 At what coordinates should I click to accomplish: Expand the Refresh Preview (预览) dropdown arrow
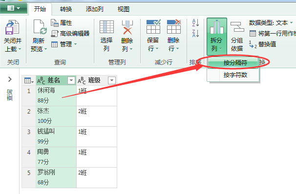[45, 49]
